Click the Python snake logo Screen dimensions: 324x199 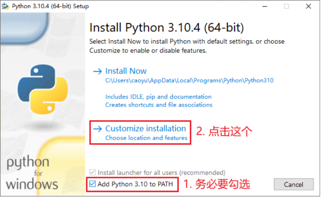click(x=43, y=90)
